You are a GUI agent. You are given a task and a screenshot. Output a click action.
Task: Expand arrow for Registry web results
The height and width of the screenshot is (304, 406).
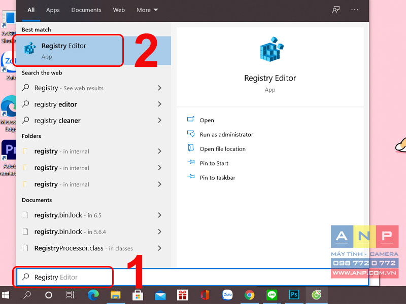coord(159,88)
